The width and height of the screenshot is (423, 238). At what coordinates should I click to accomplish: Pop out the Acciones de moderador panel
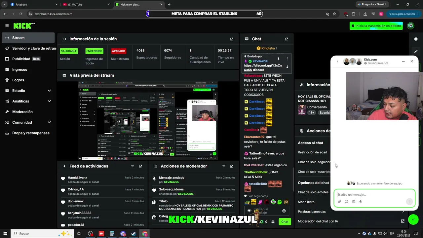(x=232, y=166)
